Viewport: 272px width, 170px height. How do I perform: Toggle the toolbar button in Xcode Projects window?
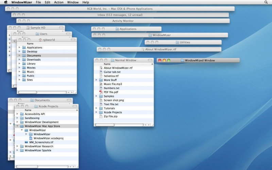pyautogui.click(x=74, y=106)
